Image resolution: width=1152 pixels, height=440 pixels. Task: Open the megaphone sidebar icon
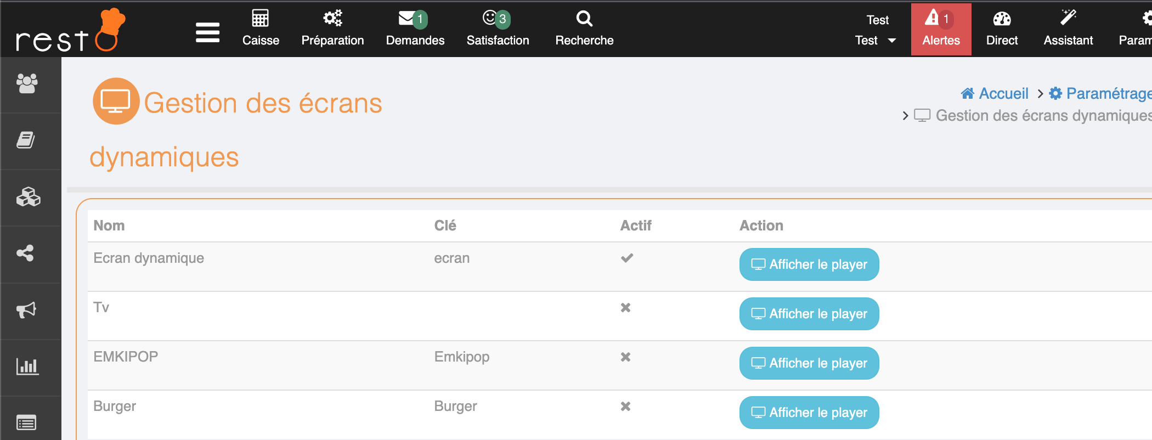[x=26, y=310]
